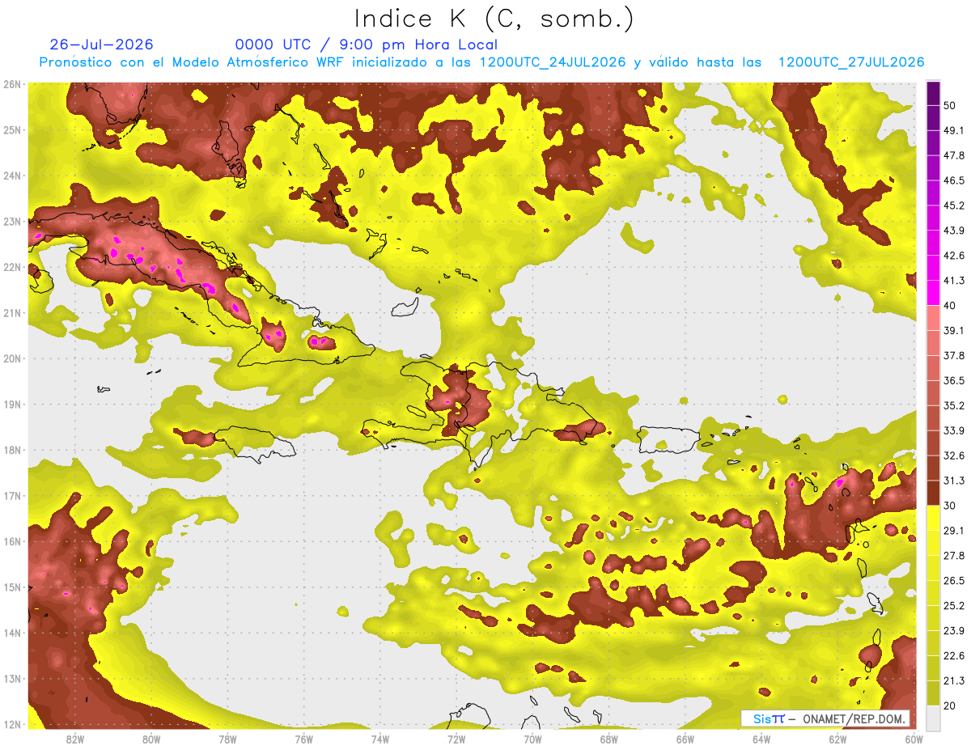The width and height of the screenshot is (971, 750).
Task: Click the "72W" longitude label
Action: click(456, 739)
